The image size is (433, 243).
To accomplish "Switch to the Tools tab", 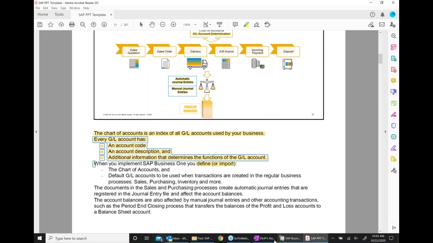I will (59, 15).
